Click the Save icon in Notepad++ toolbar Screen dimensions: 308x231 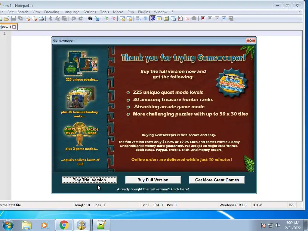click(x=13, y=18)
